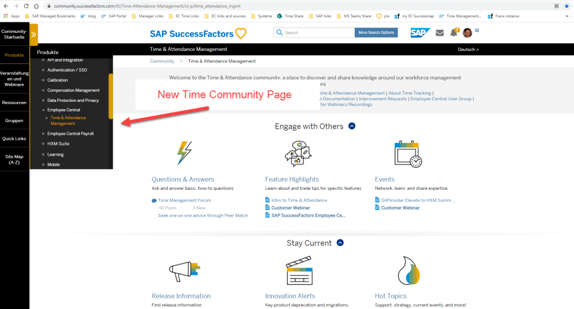Viewport: 574px width, 309px height.
Task: Open EC links and sources folder
Action: click(225, 16)
